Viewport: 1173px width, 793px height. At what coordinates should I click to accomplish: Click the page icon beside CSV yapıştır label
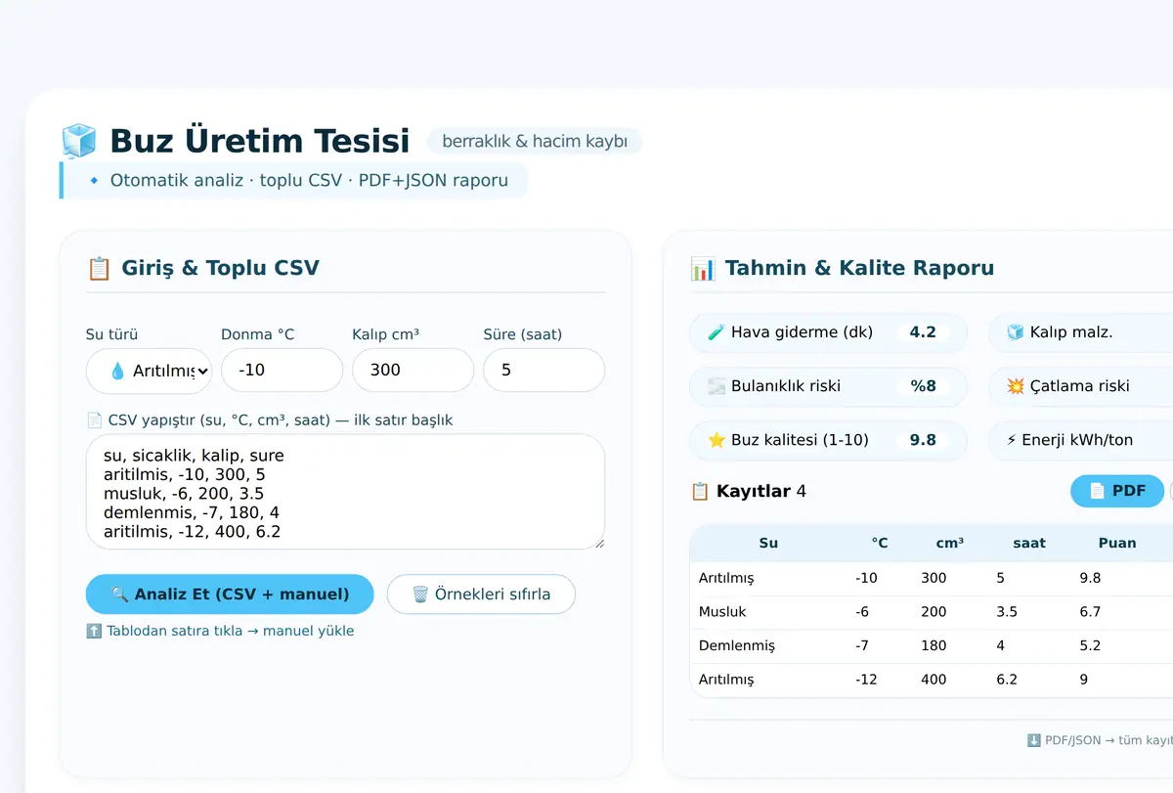pyautogui.click(x=95, y=420)
